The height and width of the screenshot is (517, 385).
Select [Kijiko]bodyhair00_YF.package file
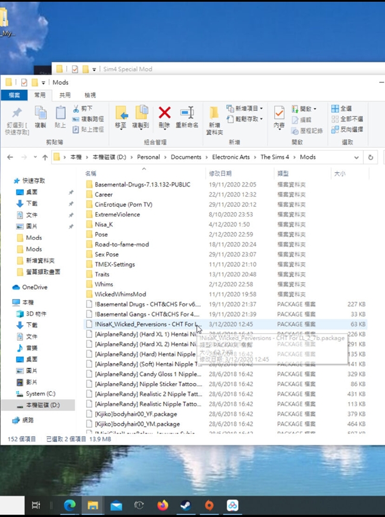[x=226, y=414]
